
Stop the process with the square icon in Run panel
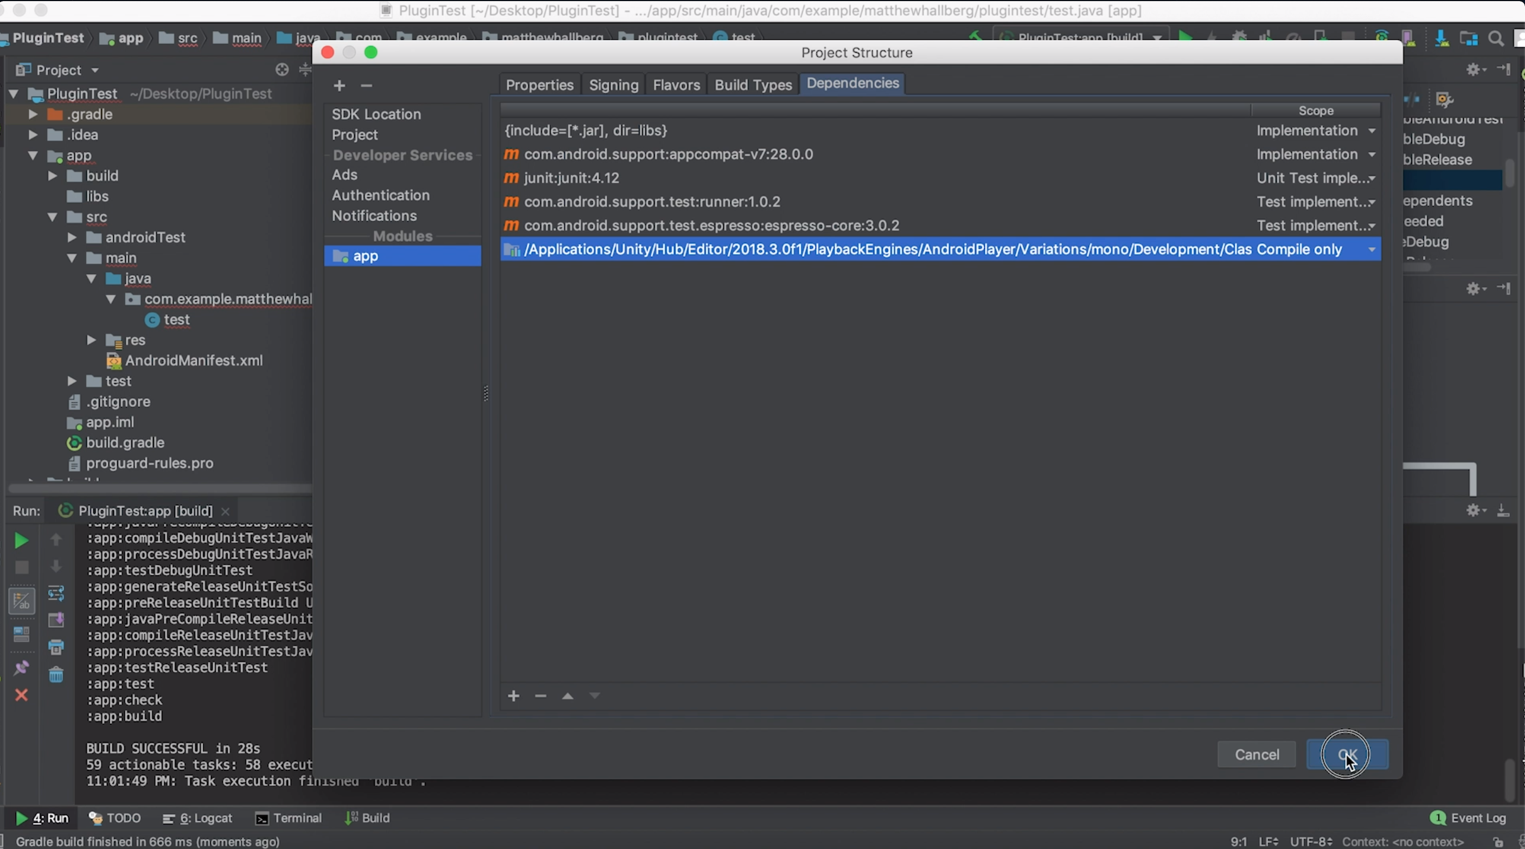21,568
